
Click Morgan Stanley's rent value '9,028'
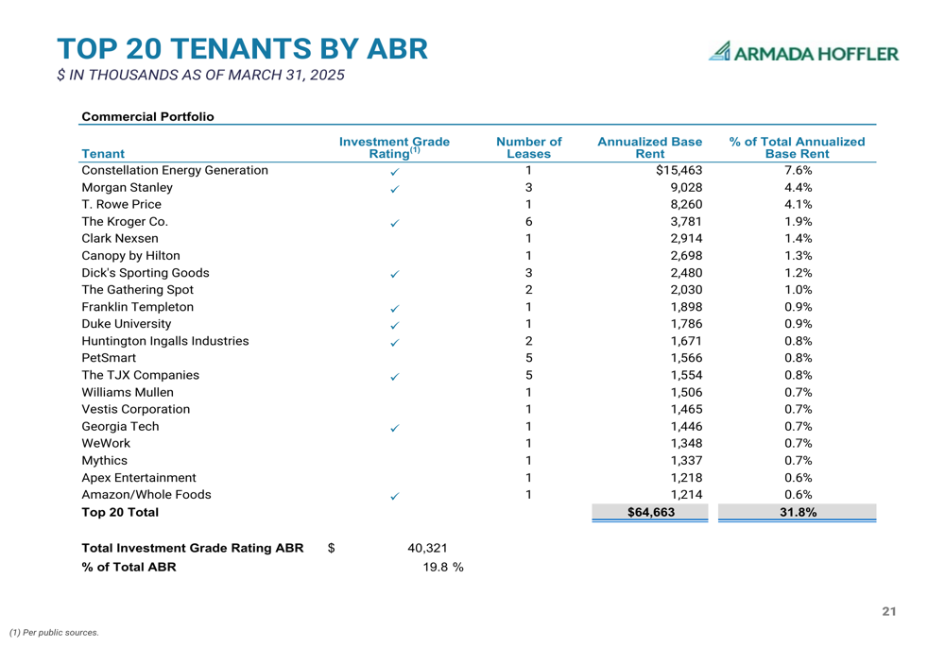[686, 187]
